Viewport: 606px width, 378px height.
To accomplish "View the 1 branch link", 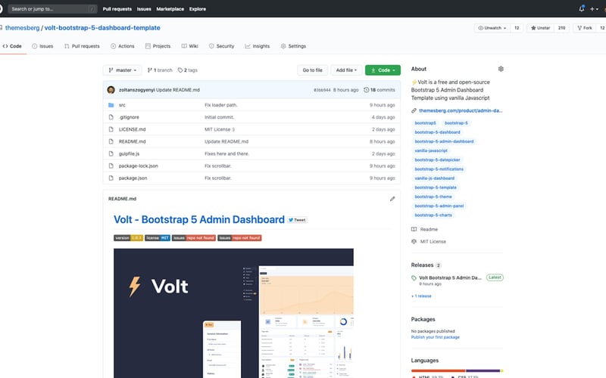I will pyautogui.click(x=160, y=70).
